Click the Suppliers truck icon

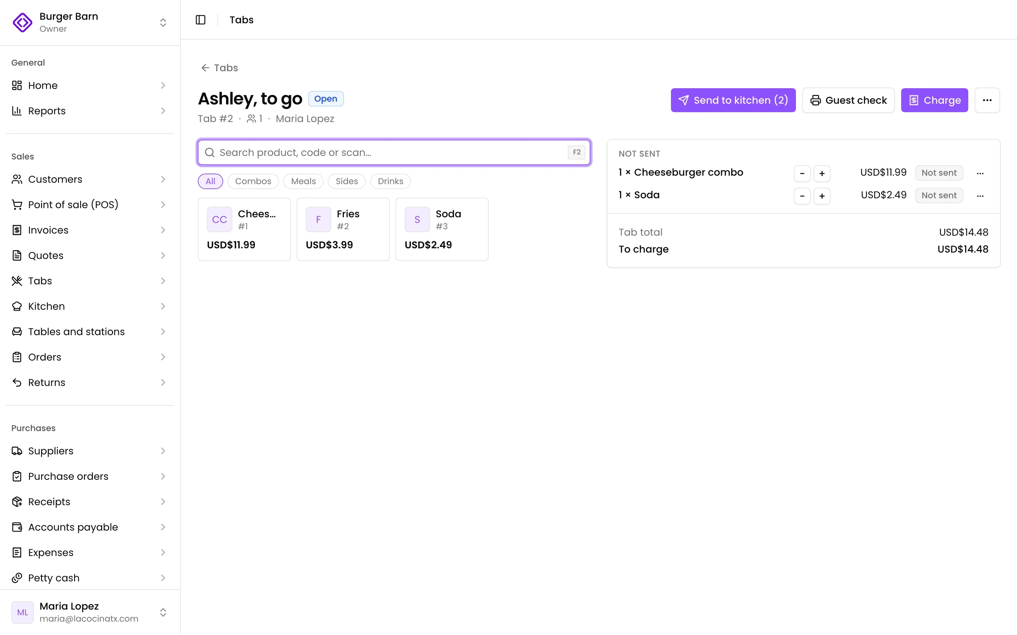click(x=17, y=451)
